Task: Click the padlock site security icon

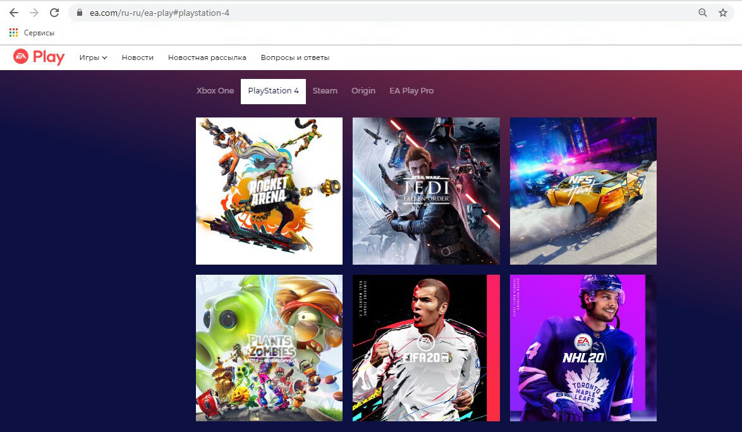Action: click(x=80, y=13)
